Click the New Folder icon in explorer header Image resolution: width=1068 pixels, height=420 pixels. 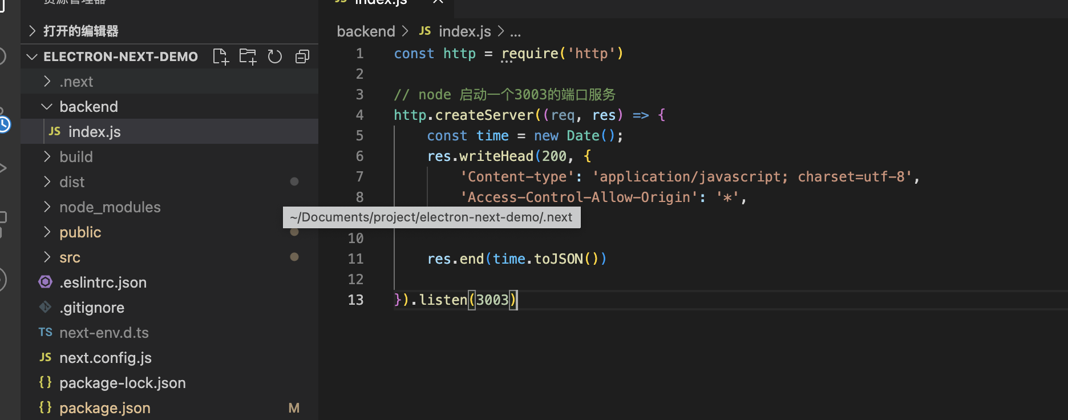coord(248,56)
